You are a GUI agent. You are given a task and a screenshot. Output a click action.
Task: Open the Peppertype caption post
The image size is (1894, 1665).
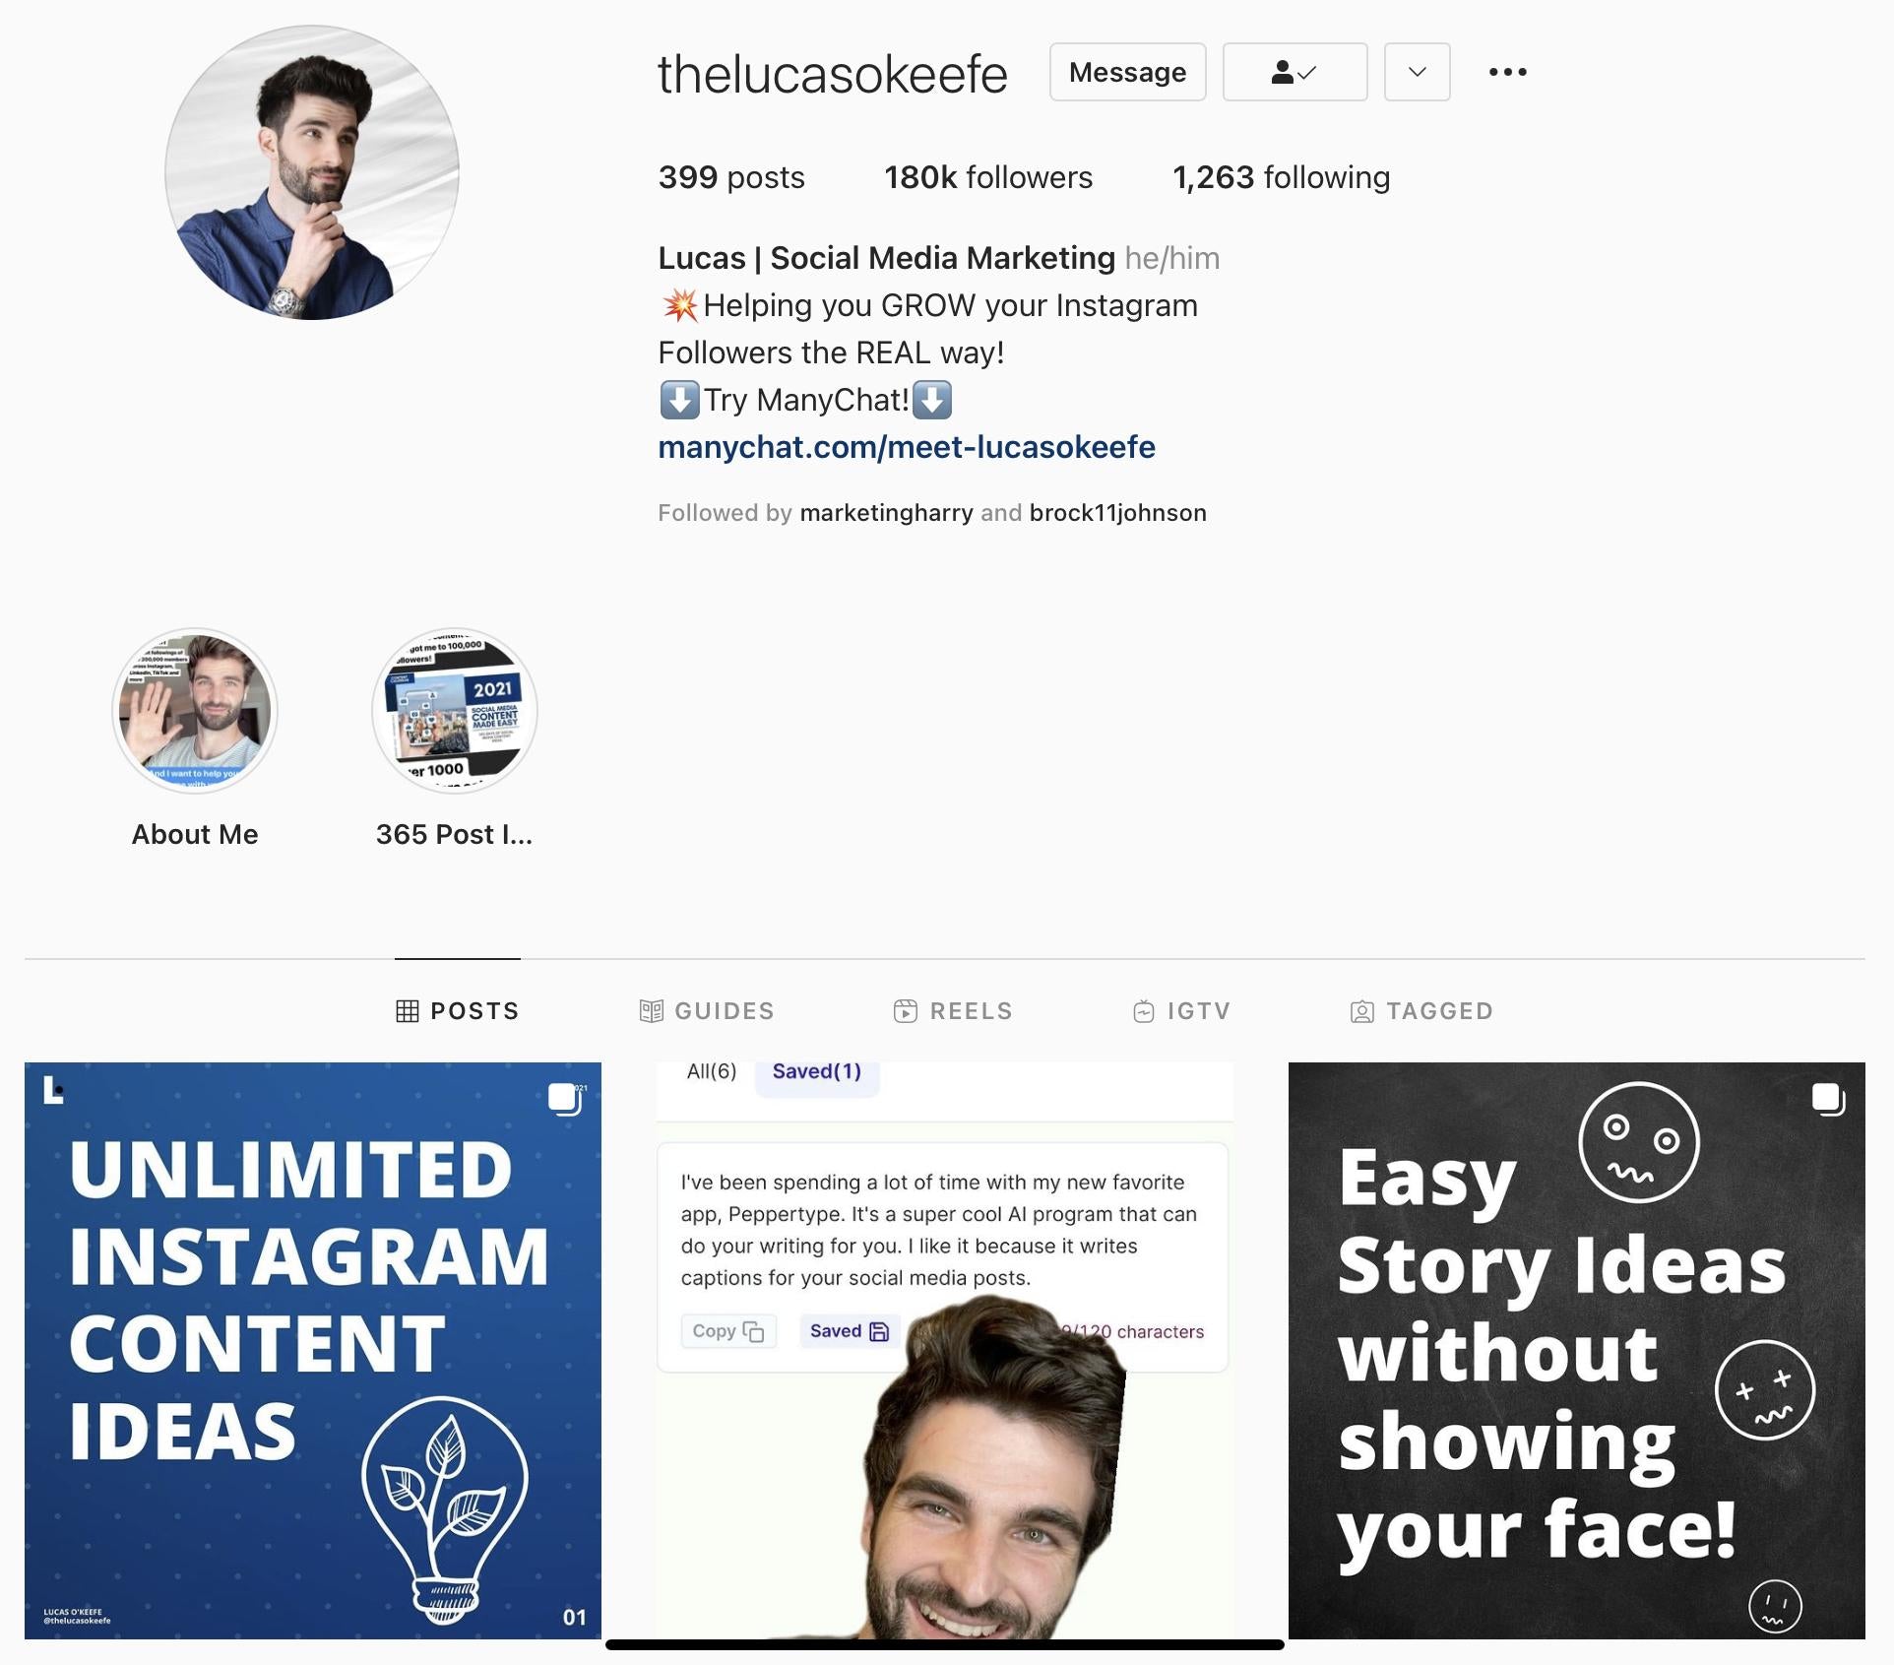pyautogui.click(x=945, y=1350)
